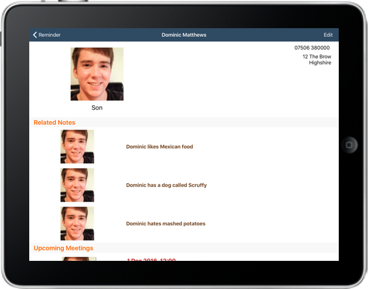Tap the Upcoming Meetings section header
Viewport: 368px width, 289px height.
[63, 248]
